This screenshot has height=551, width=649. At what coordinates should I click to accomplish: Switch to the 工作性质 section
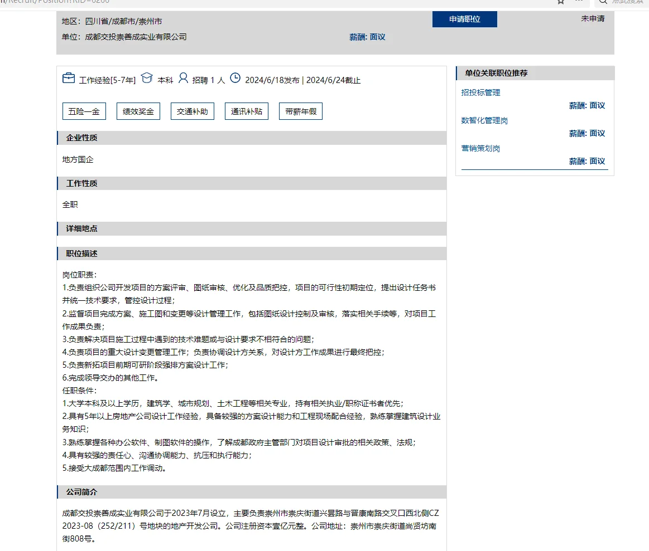(78, 183)
